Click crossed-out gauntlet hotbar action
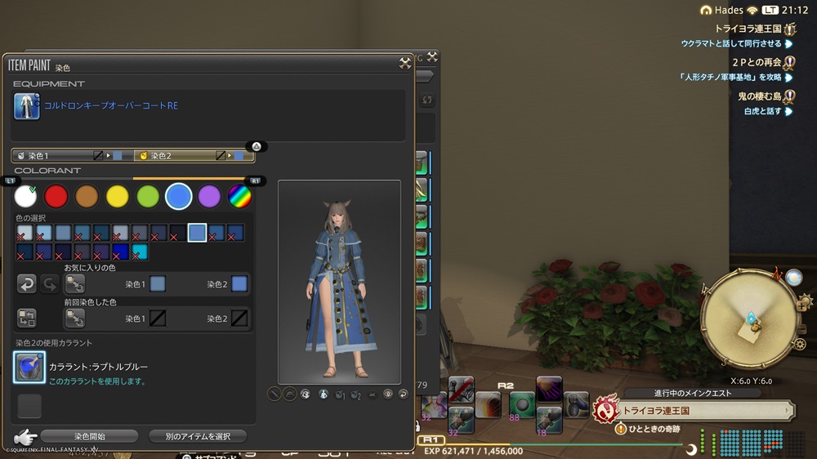The image size is (817, 459). [461, 390]
